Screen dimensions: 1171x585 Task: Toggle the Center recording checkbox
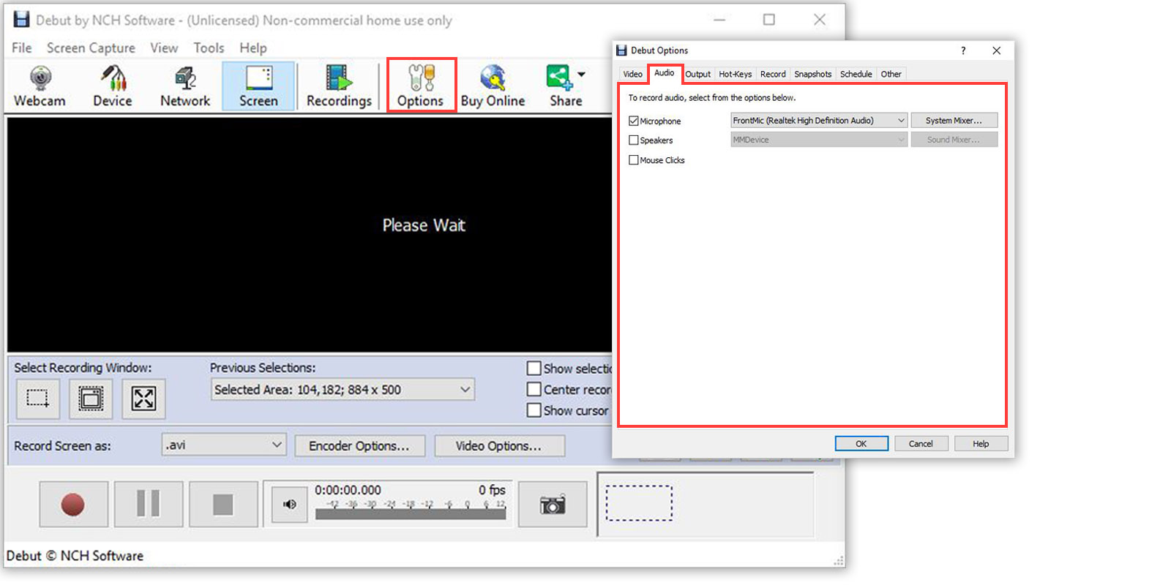point(534,390)
